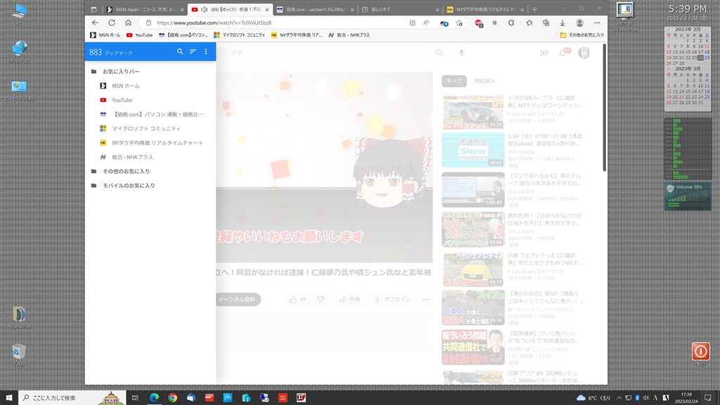The height and width of the screenshot is (405, 720).
Task: Switch to the NYダウ平均株価 tab
Action: point(485,9)
